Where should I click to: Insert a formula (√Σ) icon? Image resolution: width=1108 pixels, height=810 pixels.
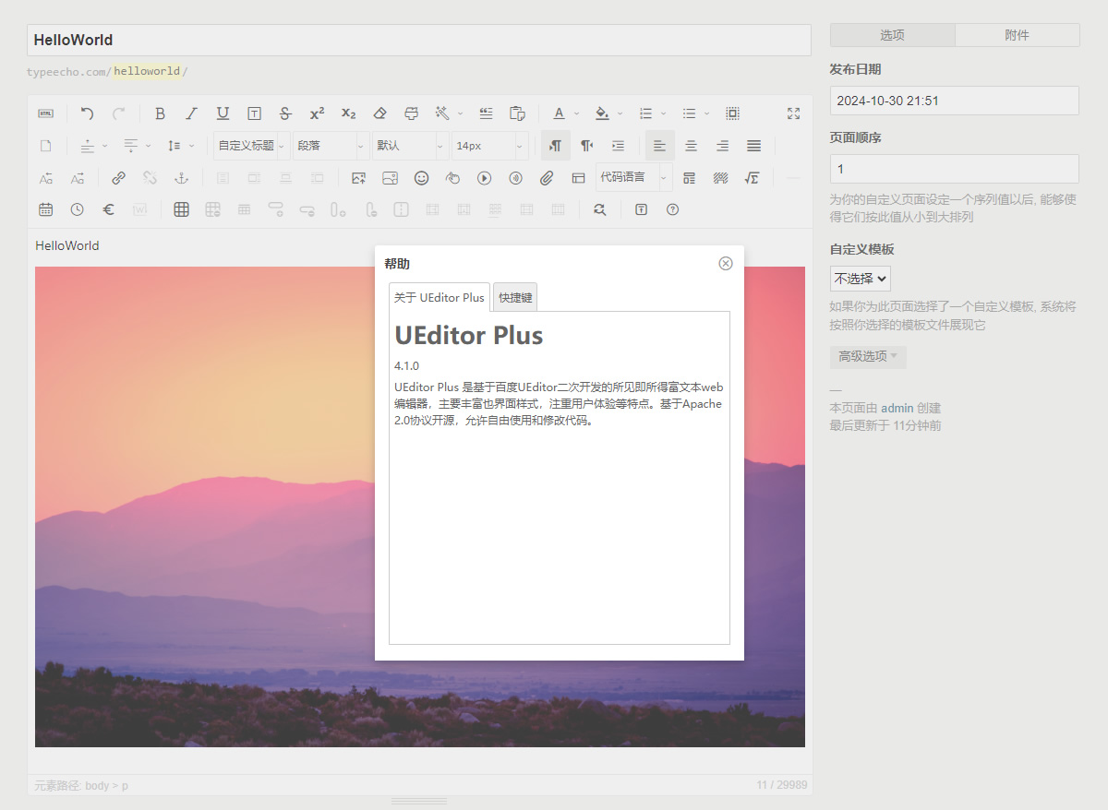[752, 178]
